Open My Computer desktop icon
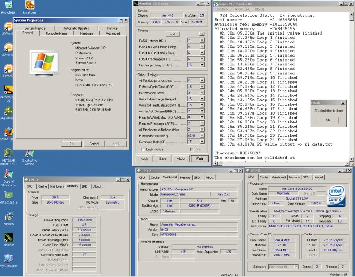 pyautogui.click(x=8, y=261)
